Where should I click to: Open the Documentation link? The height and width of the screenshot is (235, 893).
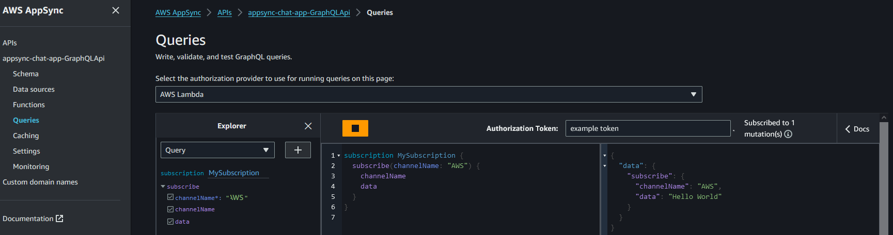click(28, 219)
